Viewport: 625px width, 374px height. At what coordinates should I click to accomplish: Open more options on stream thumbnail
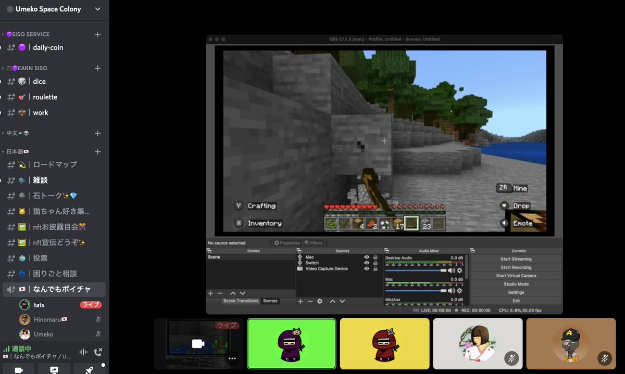click(x=232, y=358)
